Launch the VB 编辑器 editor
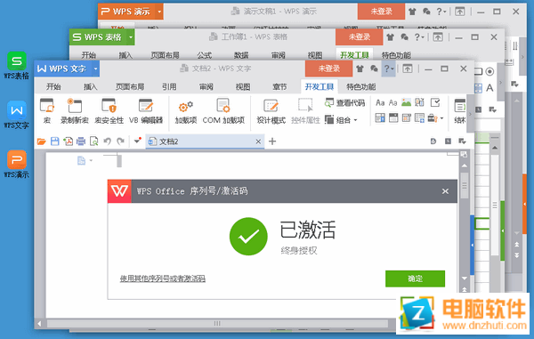The width and height of the screenshot is (534, 339). click(146, 110)
